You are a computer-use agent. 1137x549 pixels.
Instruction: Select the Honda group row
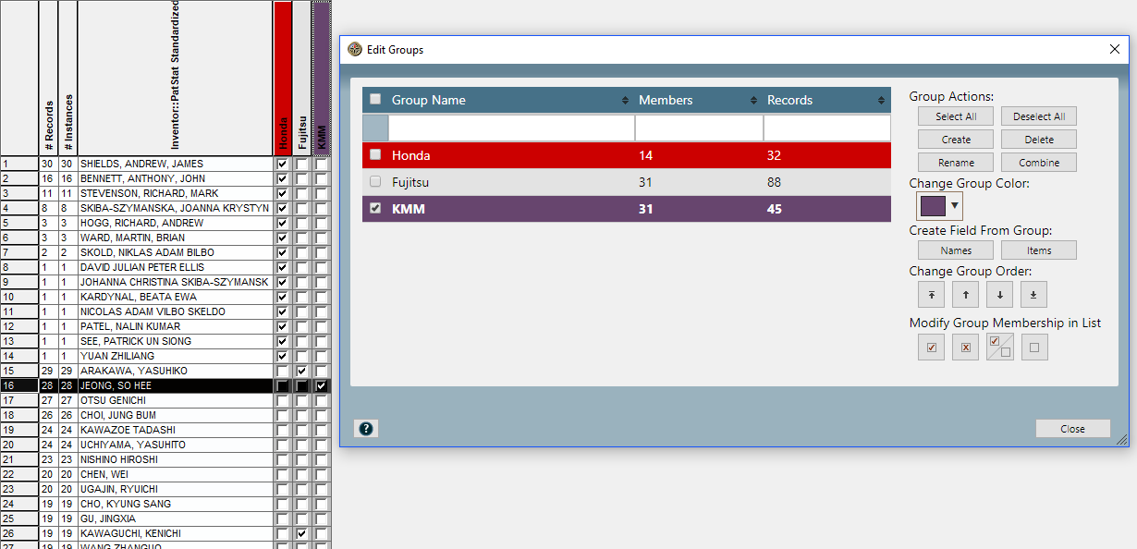click(x=627, y=155)
